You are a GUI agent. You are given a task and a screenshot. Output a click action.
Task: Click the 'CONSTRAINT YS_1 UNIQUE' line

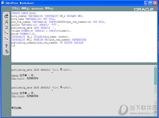[40, 37]
